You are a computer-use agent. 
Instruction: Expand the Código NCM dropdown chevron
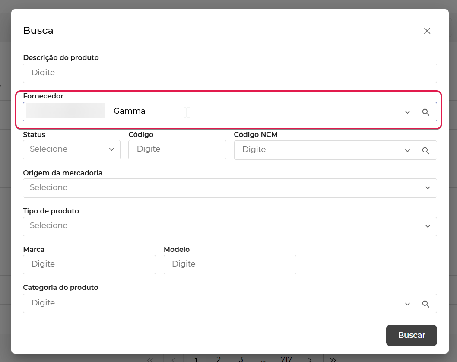(407, 151)
